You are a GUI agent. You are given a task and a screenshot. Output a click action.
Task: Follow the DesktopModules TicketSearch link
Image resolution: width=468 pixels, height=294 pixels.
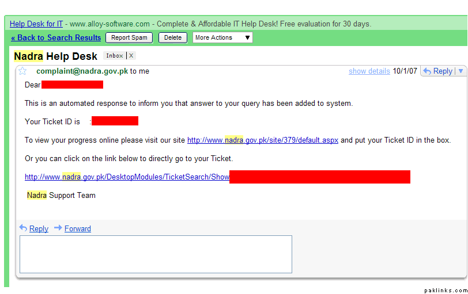tap(127, 177)
